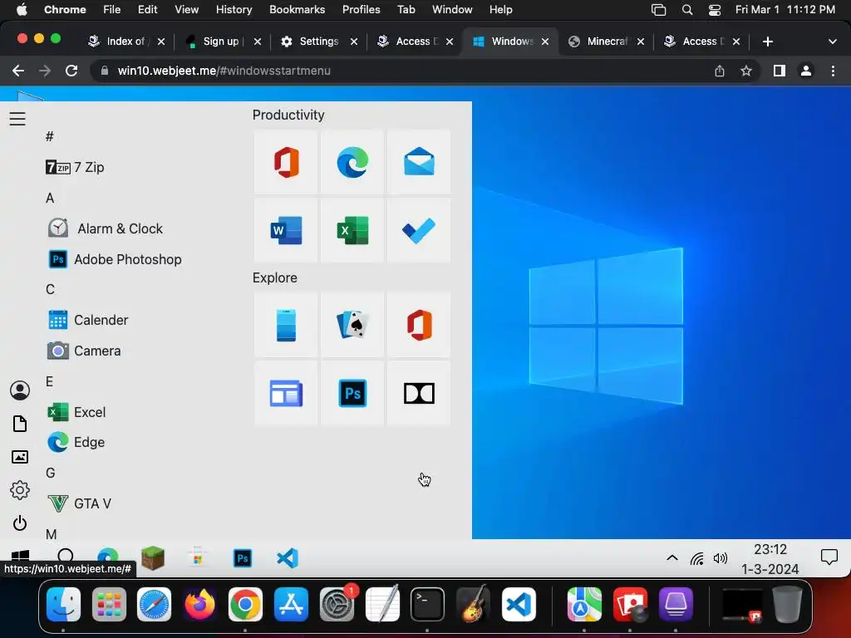Launch GTA V from the app list
This screenshot has height=638, width=851.
click(79, 503)
